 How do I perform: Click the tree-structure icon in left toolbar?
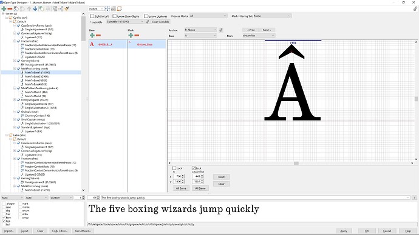point(55,9)
